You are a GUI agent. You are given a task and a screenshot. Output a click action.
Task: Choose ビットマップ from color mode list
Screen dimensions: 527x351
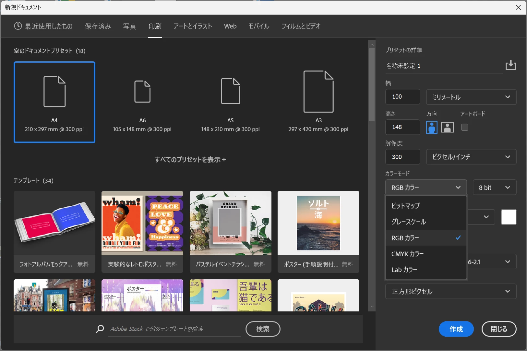tap(426, 206)
